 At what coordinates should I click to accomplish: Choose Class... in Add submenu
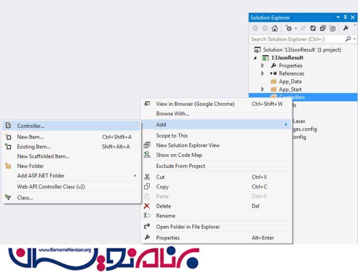[71, 198]
